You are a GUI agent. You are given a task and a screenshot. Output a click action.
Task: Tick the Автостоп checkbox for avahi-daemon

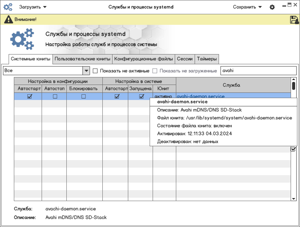click(55, 97)
